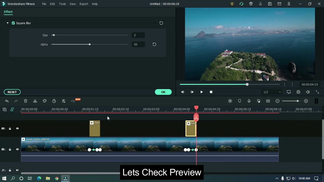Lock the audio track padlock
This screenshot has height=182, width=324.
tap(10, 170)
